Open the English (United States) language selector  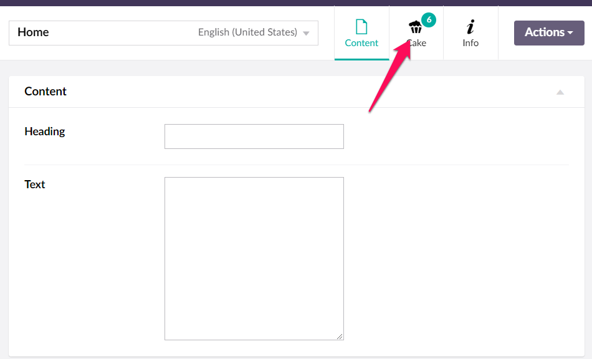(254, 32)
